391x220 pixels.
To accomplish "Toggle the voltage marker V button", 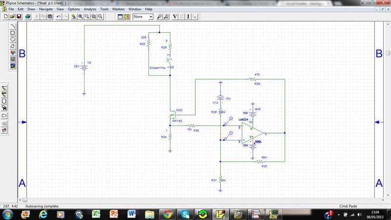I will 175,16.
